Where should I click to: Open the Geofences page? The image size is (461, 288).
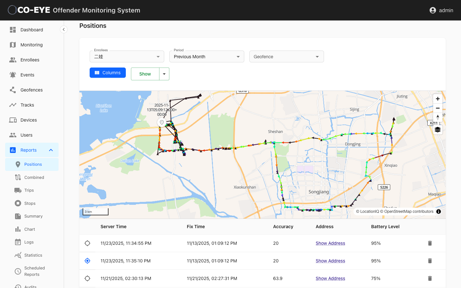tap(32, 90)
